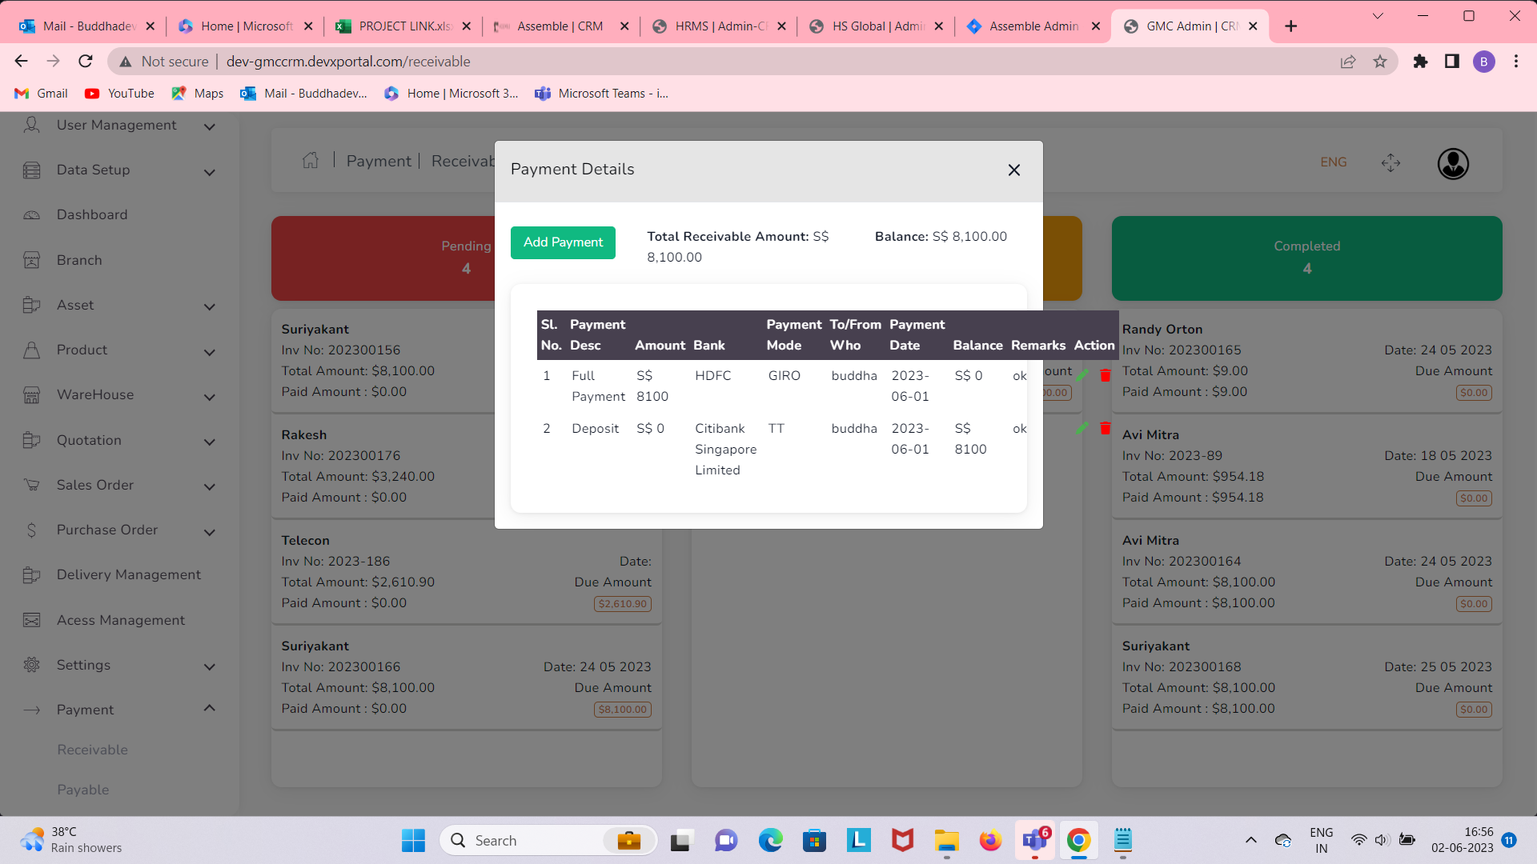Open the user profile avatar icon
1537x864 pixels.
1452,163
